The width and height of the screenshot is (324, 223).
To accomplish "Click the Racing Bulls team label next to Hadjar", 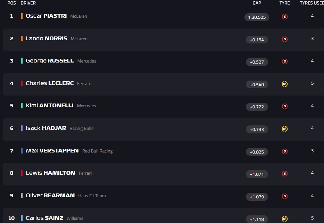I will coord(81,129).
